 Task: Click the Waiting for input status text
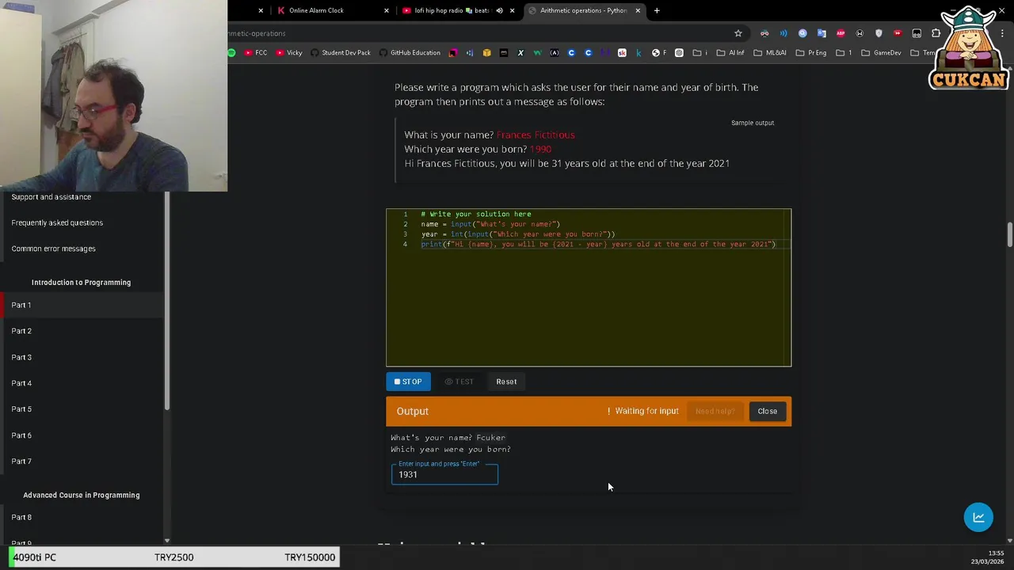646,411
